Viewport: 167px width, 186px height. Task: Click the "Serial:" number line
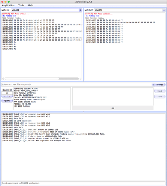click(30, 97)
